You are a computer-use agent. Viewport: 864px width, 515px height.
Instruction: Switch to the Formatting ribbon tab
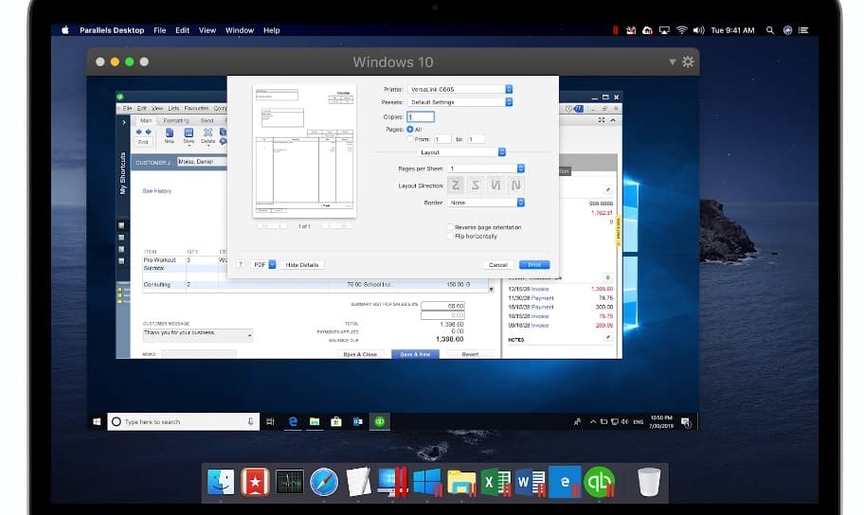pyautogui.click(x=176, y=120)
